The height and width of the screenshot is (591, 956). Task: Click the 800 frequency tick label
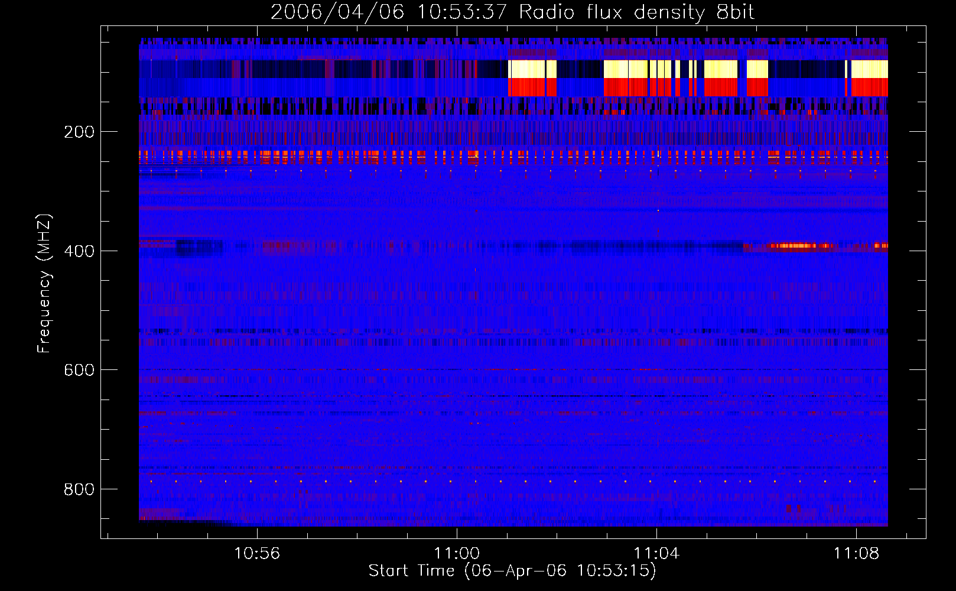pos(79,489)
